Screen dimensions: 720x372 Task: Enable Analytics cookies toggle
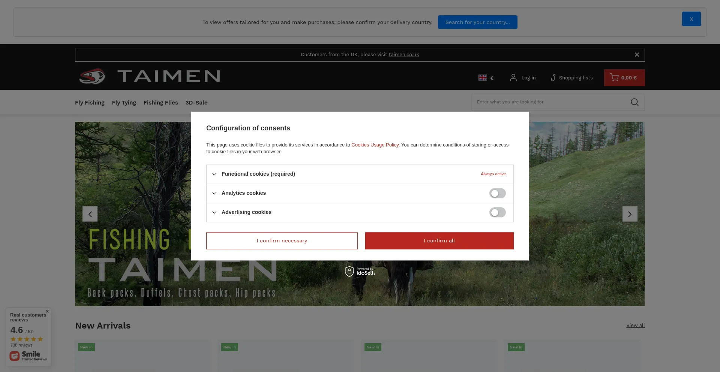pos(497,193)
